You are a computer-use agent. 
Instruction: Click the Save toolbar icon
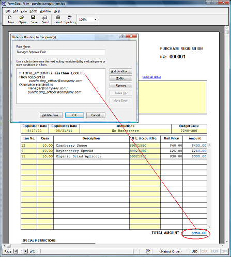(34, 20)
